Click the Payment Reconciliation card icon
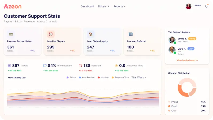The height and width of the screenshot is (120, 213). [11, 34]
